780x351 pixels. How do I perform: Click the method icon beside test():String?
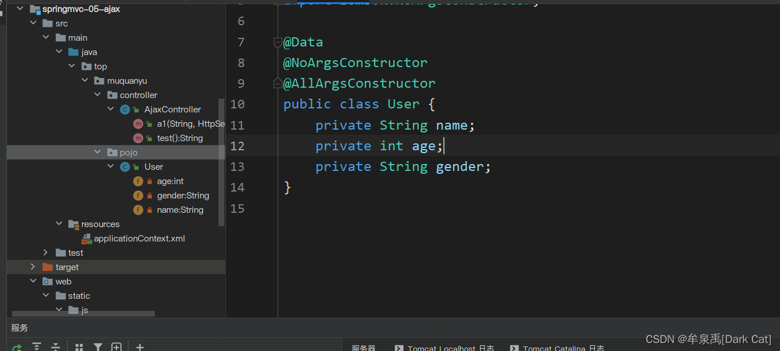[138, 138]
